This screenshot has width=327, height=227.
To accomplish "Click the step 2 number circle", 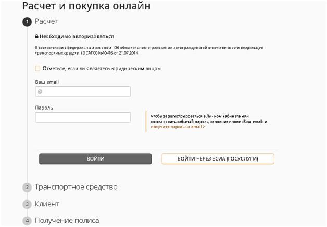I will point(27,187).
